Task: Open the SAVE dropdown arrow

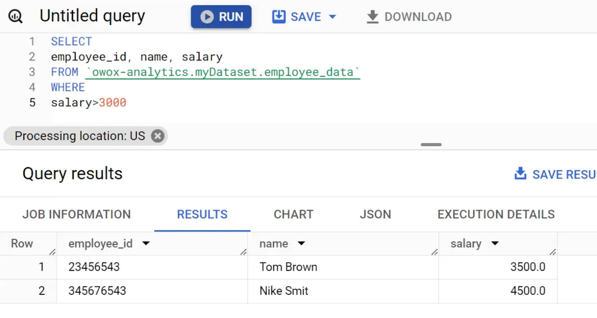Action: click(332, 17)
